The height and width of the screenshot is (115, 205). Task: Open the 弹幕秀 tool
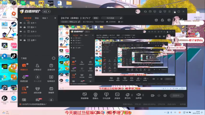pyautogui.click(x=51, y=90)
